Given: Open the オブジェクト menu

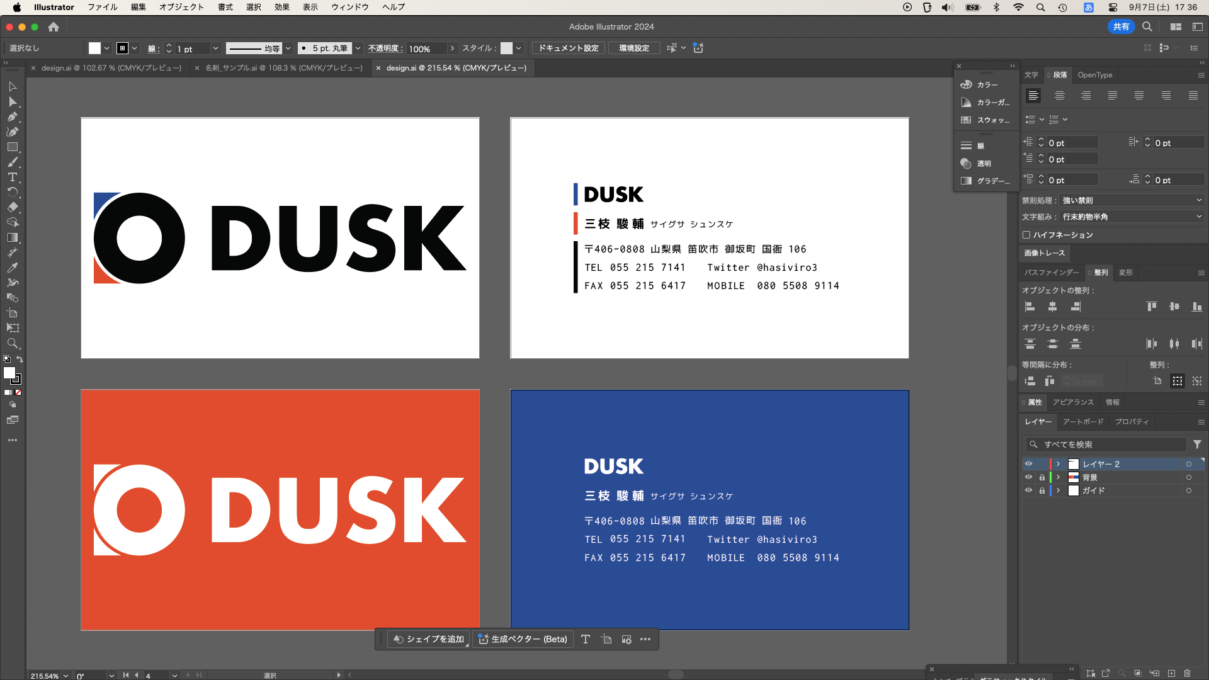Looking at the screenshot, I should coord(181,7).
